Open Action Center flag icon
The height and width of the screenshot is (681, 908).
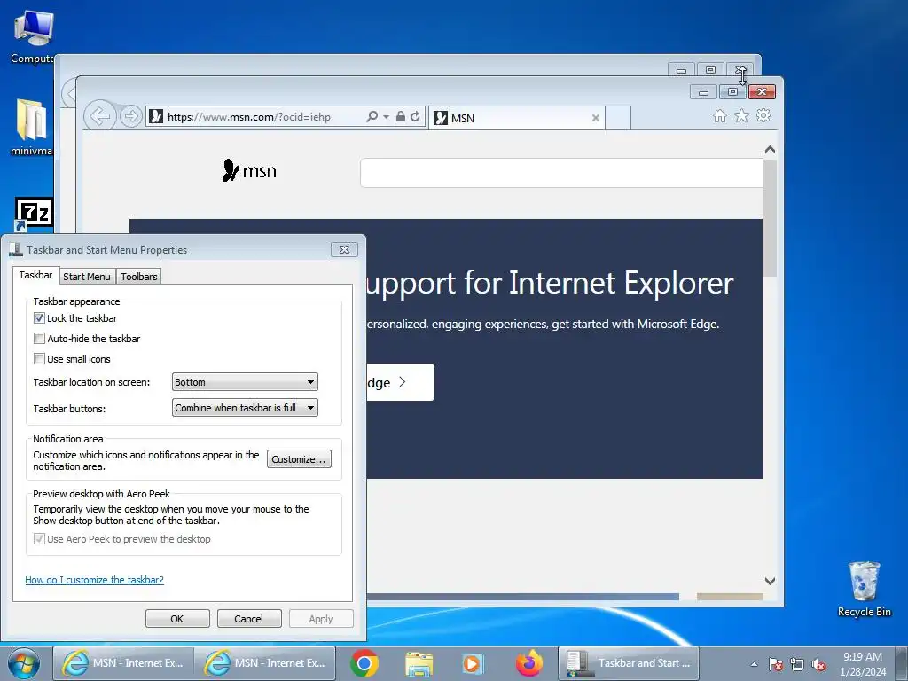(775, 664)
